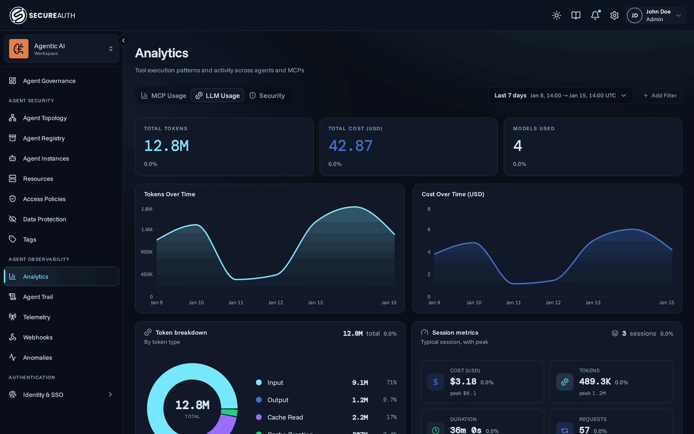Click the 489.3K tokens value
This screenshot has width=694, height=434.
pyautogui.click(x=595, y=381)
